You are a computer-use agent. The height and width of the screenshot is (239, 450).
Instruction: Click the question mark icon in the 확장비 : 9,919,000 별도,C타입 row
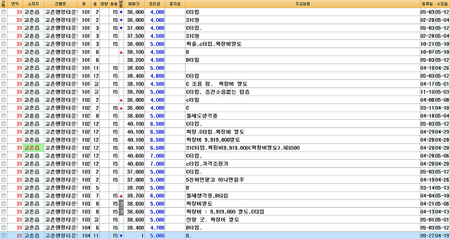click(121, 212)
